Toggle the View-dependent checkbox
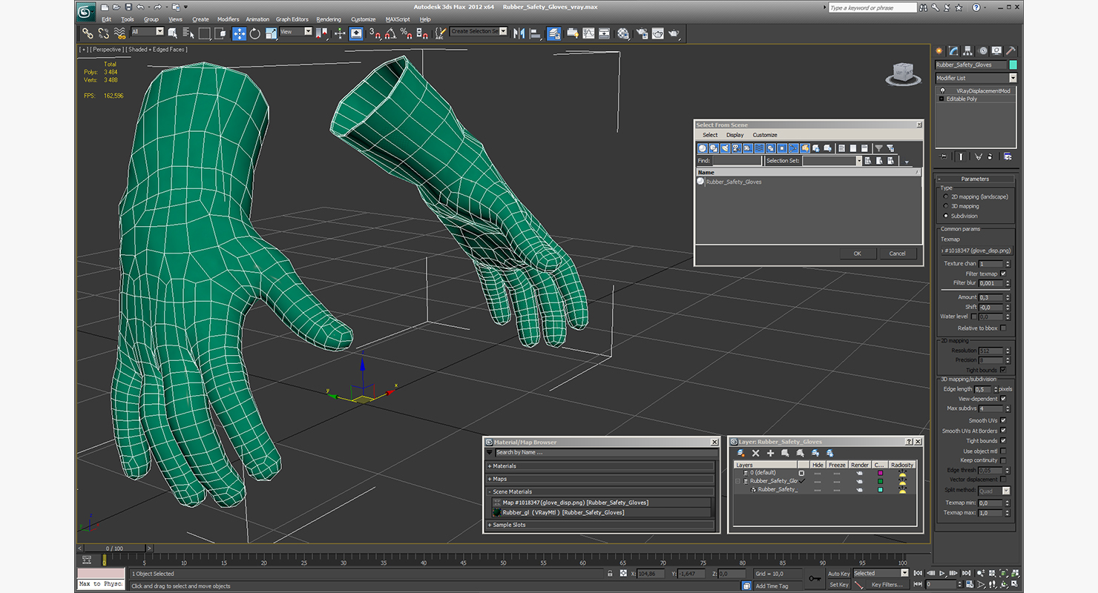The width and height of the screenshot is (1098, 593). click(x=1003, y=399)
